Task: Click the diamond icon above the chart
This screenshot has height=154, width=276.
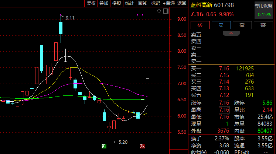Action: (159, 11)
